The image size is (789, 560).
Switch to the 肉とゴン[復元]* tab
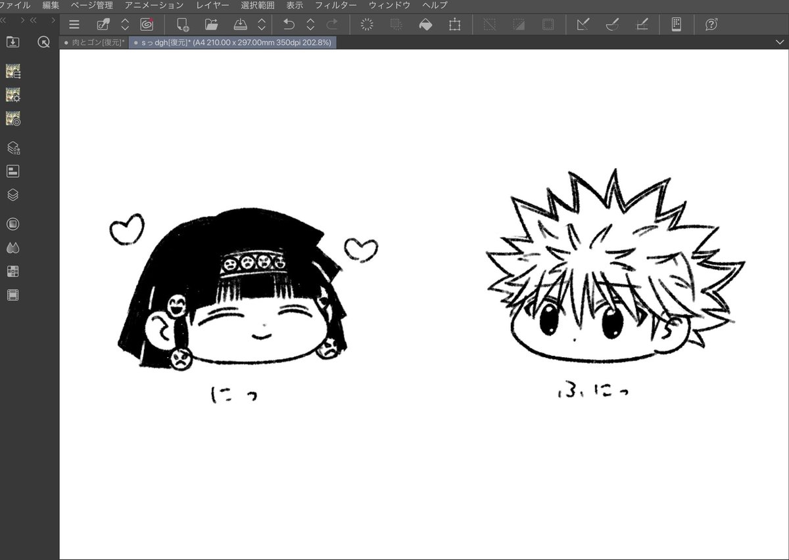(x=94, y=42)
